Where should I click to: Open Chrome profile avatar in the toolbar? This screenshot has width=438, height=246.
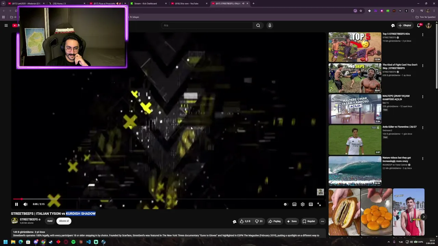(428, 11)
